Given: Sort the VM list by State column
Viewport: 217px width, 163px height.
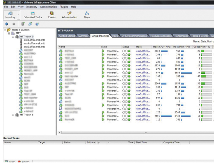Looking at the screenshot, I should 111,47.
